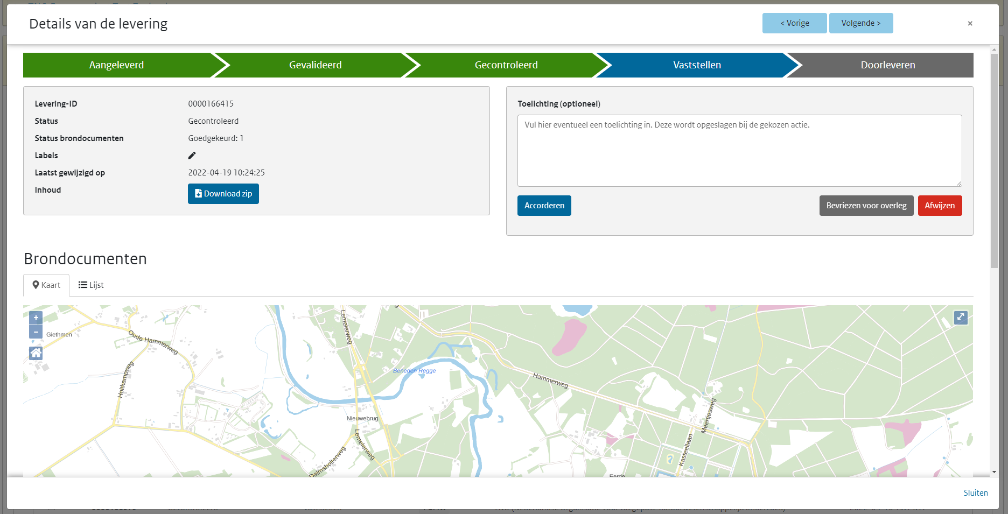1008x514 pixels.
Task: Return to previous delivery via Vorige
Action: 794,23
